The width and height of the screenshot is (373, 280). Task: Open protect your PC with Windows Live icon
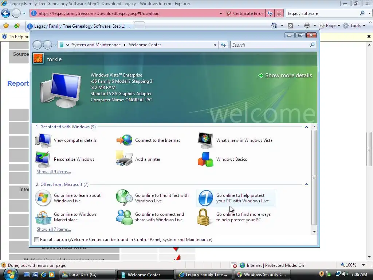(x=205, y=198)
